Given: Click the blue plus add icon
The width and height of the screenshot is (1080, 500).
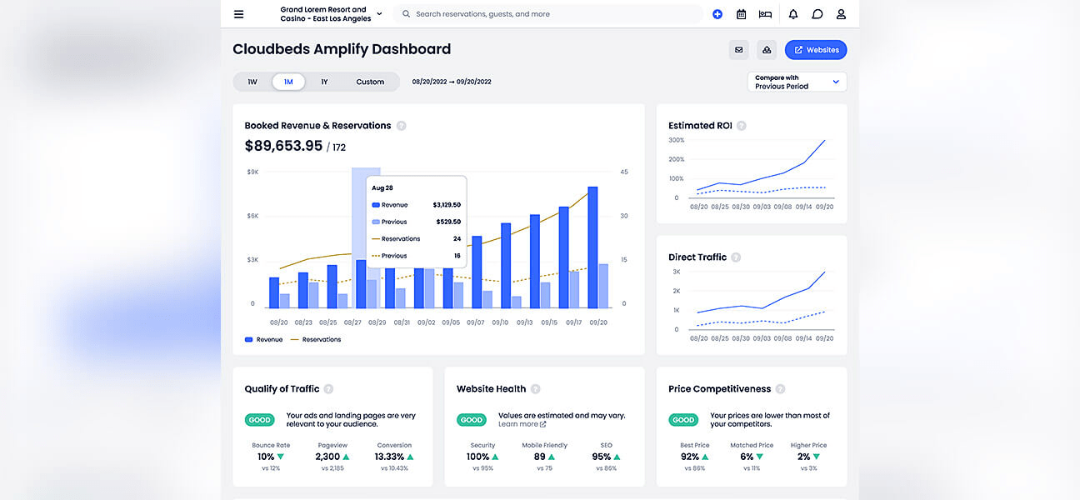Looking at the screenshot, I should pyautogui.click(x=717, y=14).
